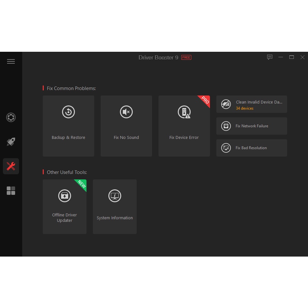The image size is (308, 308).
Task: Select the Tools wrench sidebar icon
Action: (11, 166)
